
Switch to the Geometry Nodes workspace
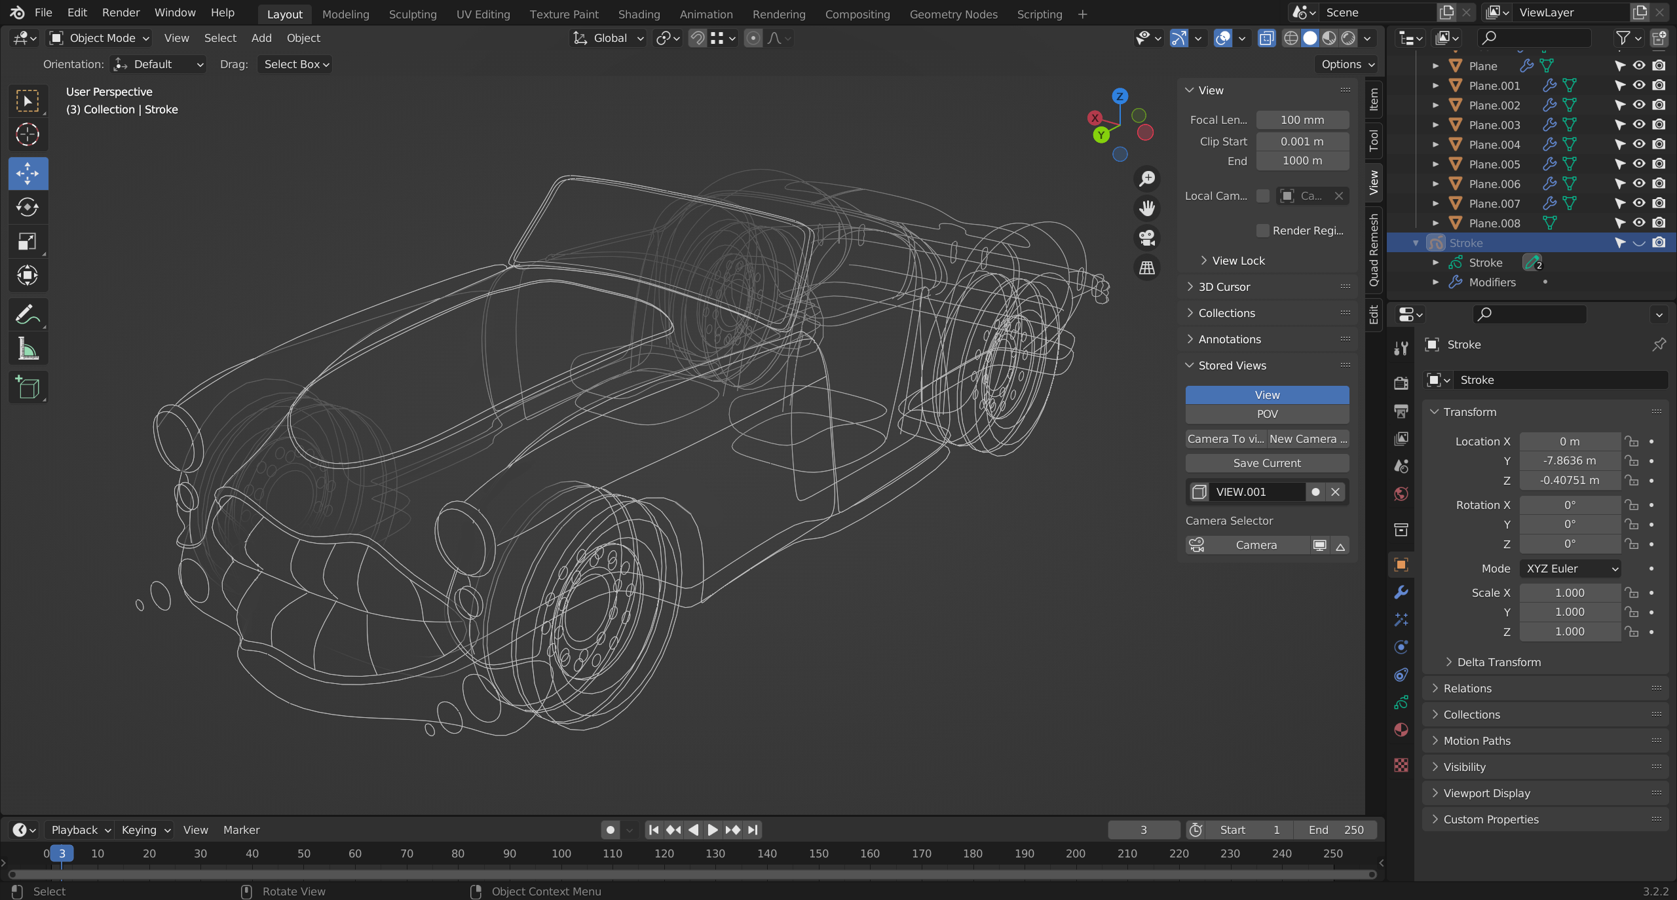point(953,14)
